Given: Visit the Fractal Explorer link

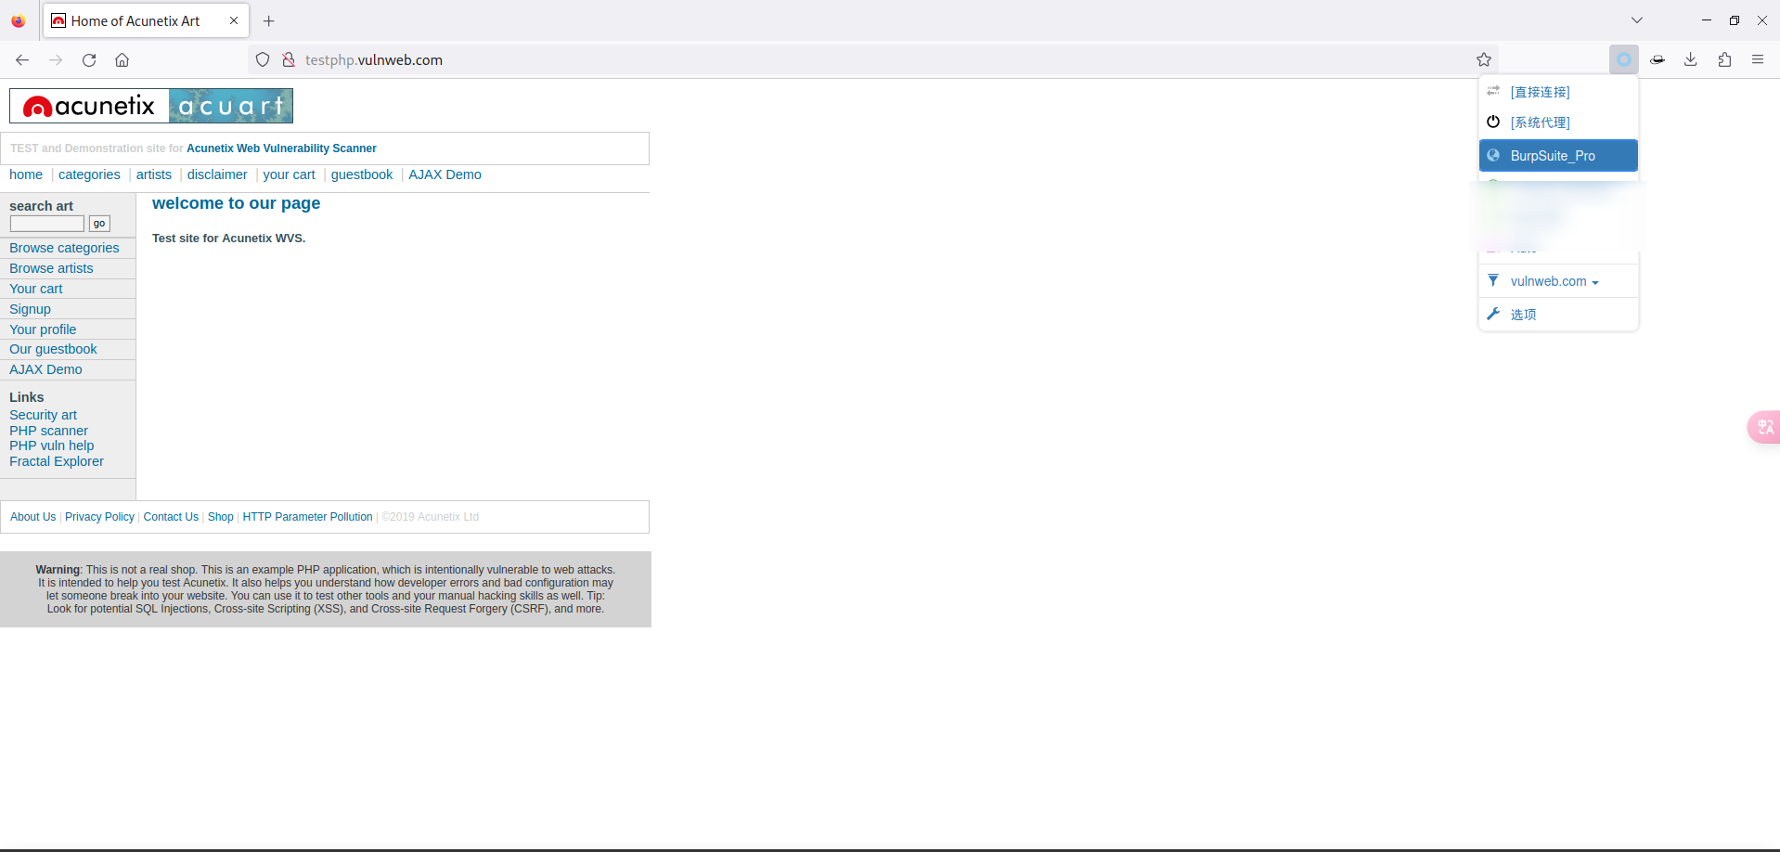Looking at the screenshot, I should [57, 461].
